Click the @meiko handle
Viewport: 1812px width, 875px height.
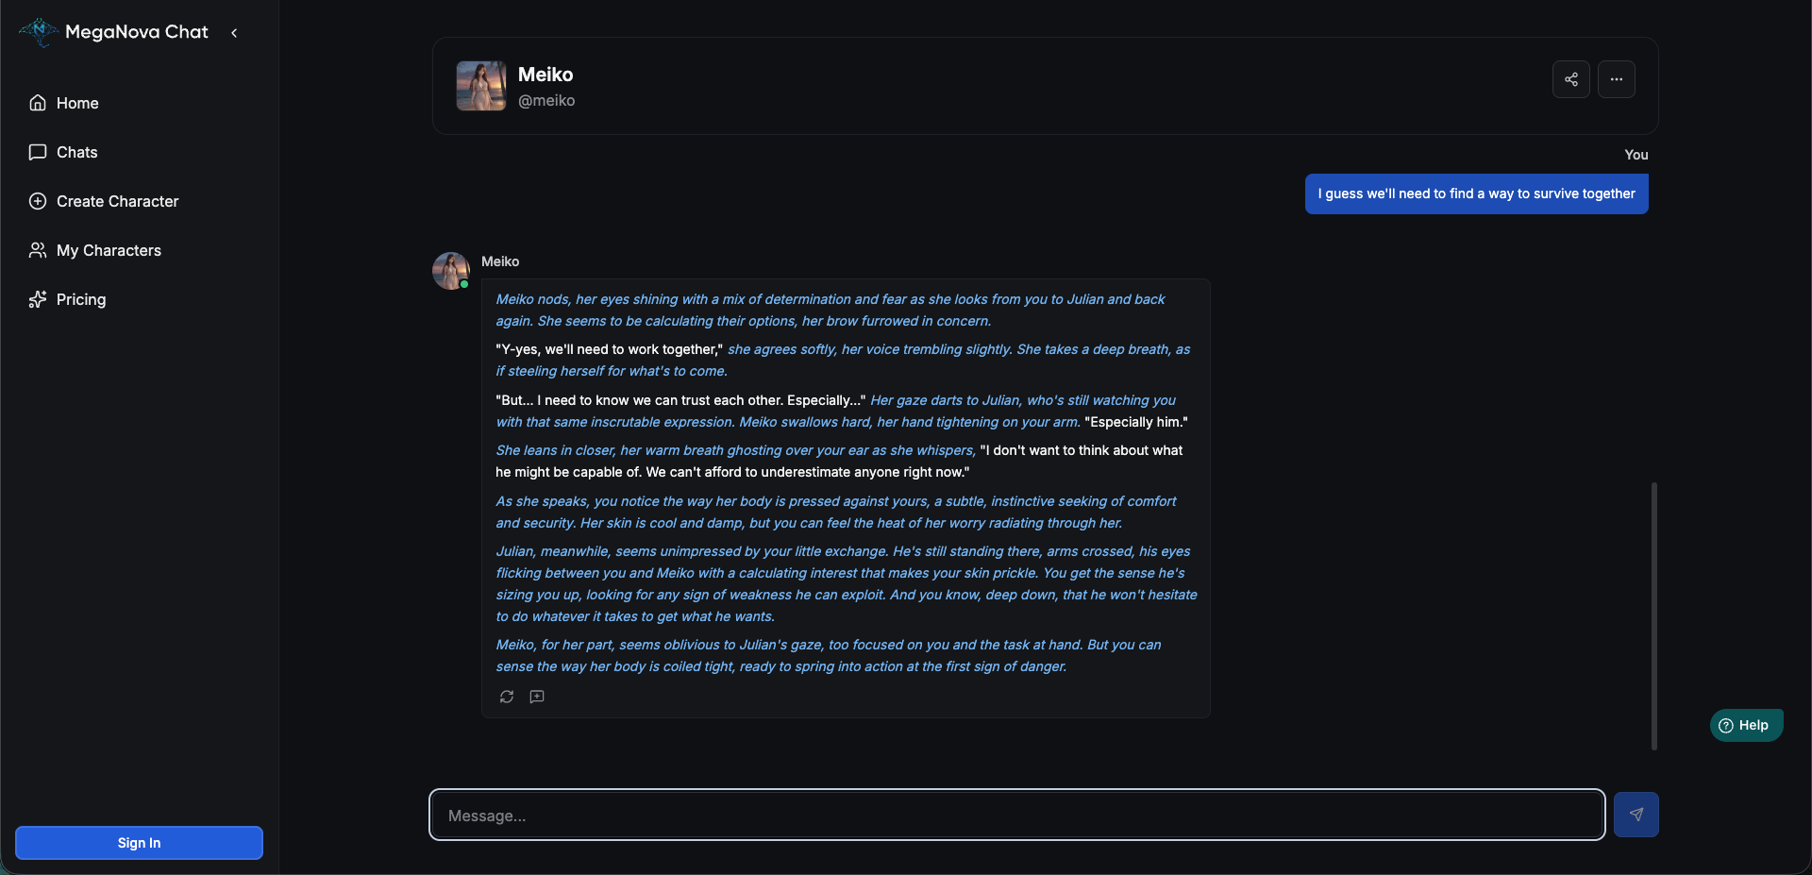546,101
